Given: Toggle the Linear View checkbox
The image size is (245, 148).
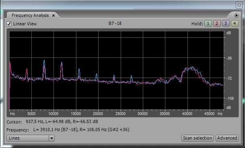Looking at the screenshot, I should (x=9, y=24).
